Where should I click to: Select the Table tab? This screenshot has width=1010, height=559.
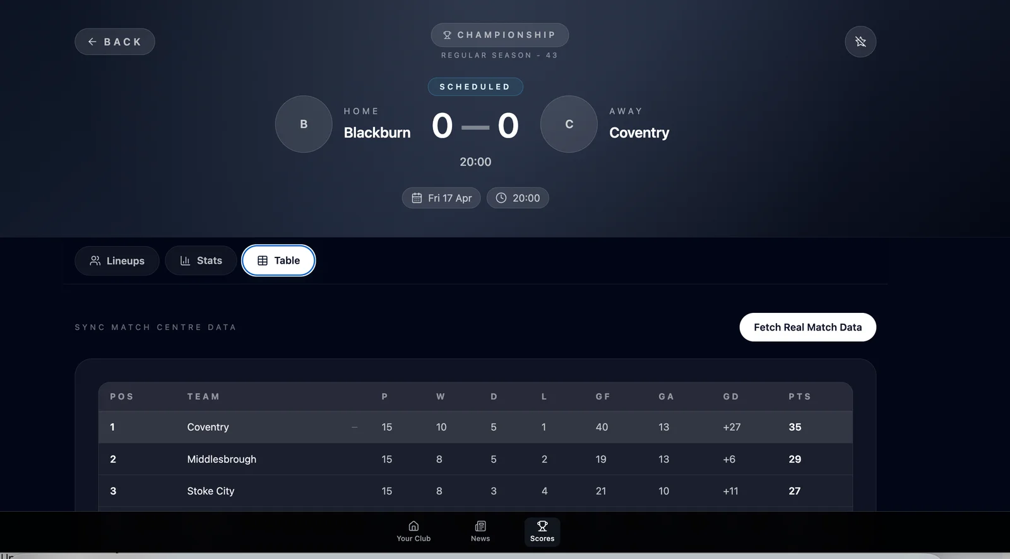278,261
